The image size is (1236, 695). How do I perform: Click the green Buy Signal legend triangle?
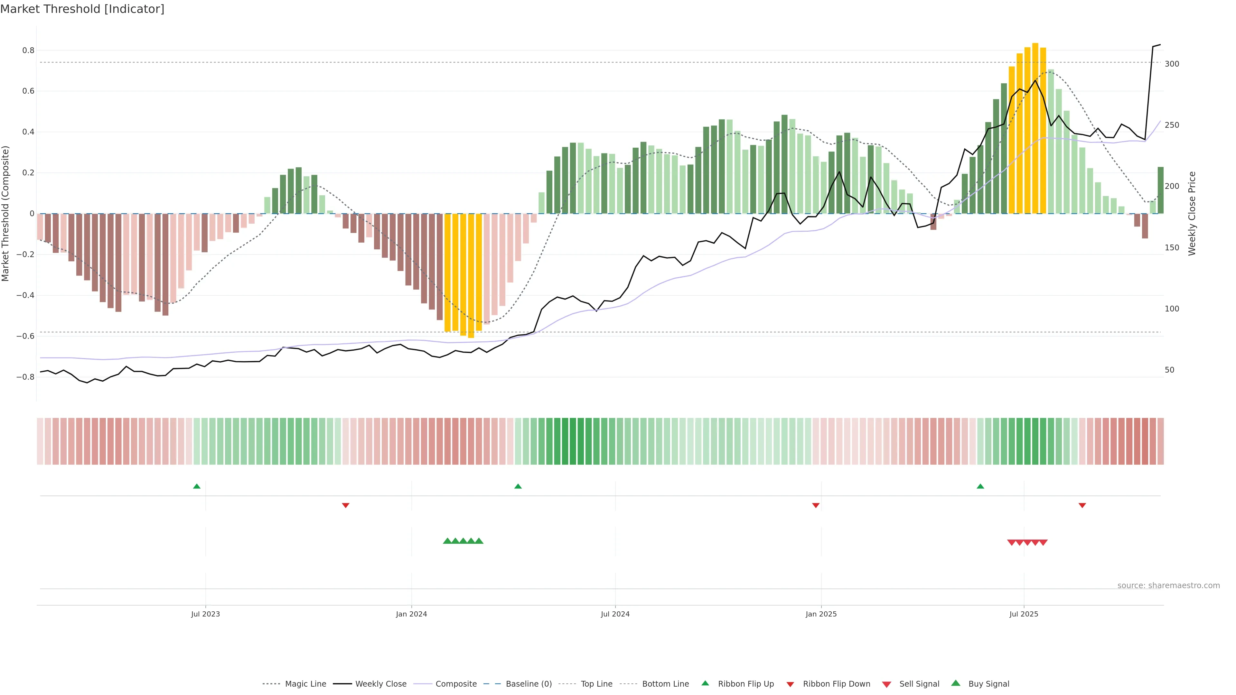(956, 683)
